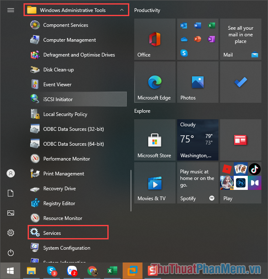268x279 pixels.
Task: Open the Documents sidebar shortcut
Action: 11,193
